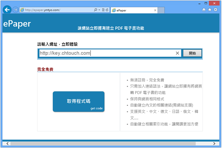
Task: Click the 保持與網頁相同格式 bullet text
Action: click(147, 99)
